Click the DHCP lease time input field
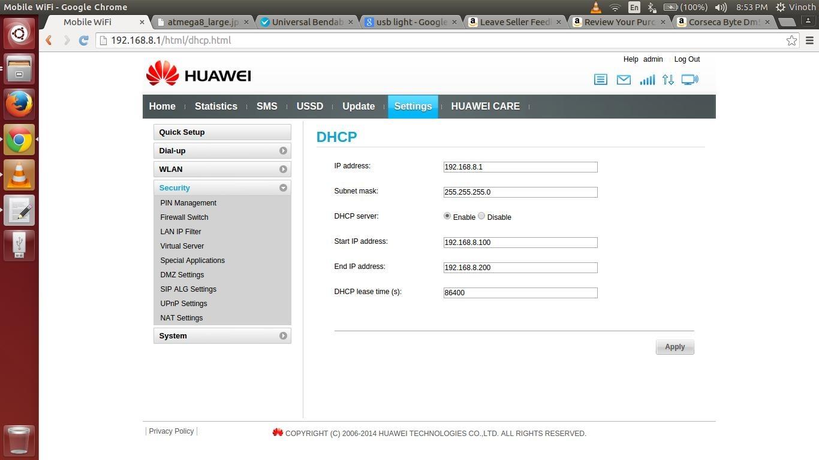819x460 pixels. tap(520, 292)
